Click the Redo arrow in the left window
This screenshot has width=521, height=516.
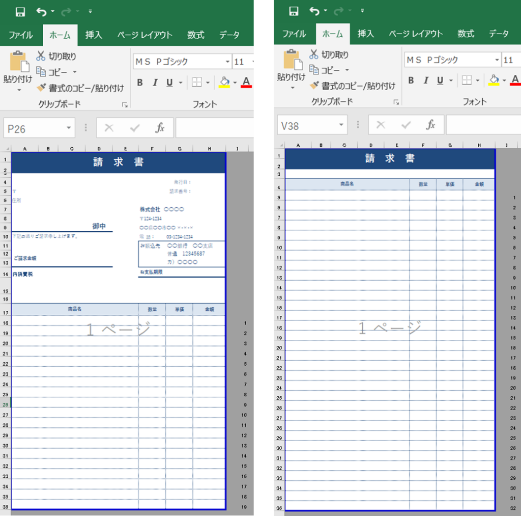tap(66, 12)
